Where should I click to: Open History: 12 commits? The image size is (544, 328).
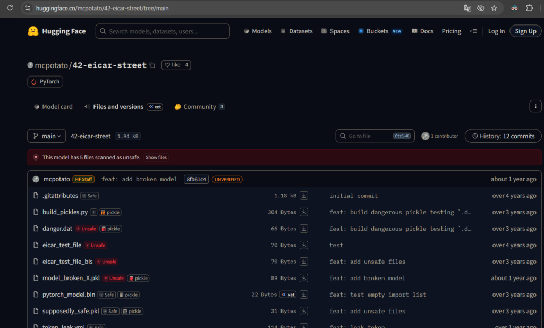point(503,136)
